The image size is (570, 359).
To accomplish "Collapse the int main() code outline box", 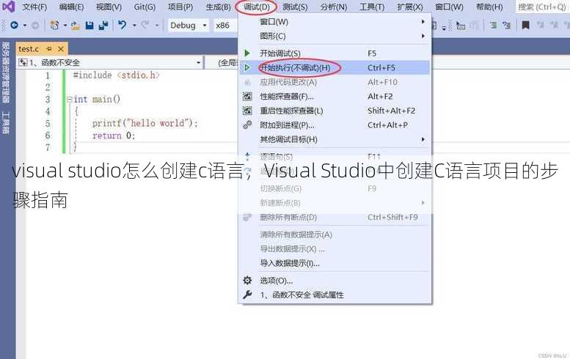I will [69, 100].
